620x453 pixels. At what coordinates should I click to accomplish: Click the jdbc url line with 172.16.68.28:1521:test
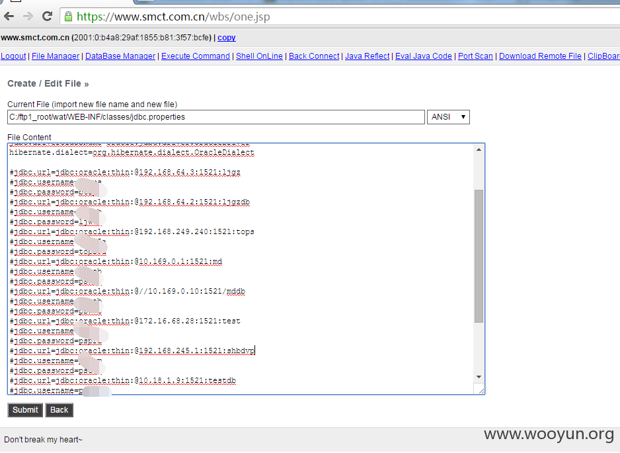pos(125,321)
